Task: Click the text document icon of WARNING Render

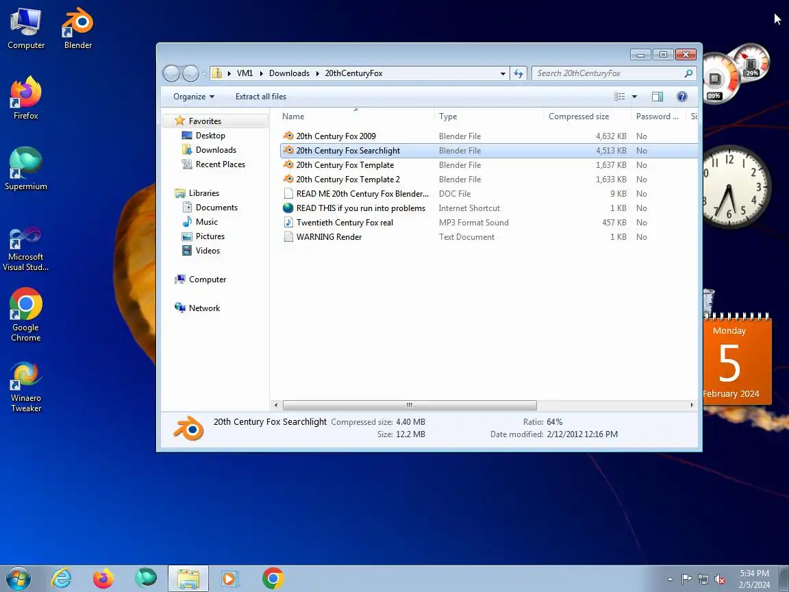Action: click(x=288, y=236)
